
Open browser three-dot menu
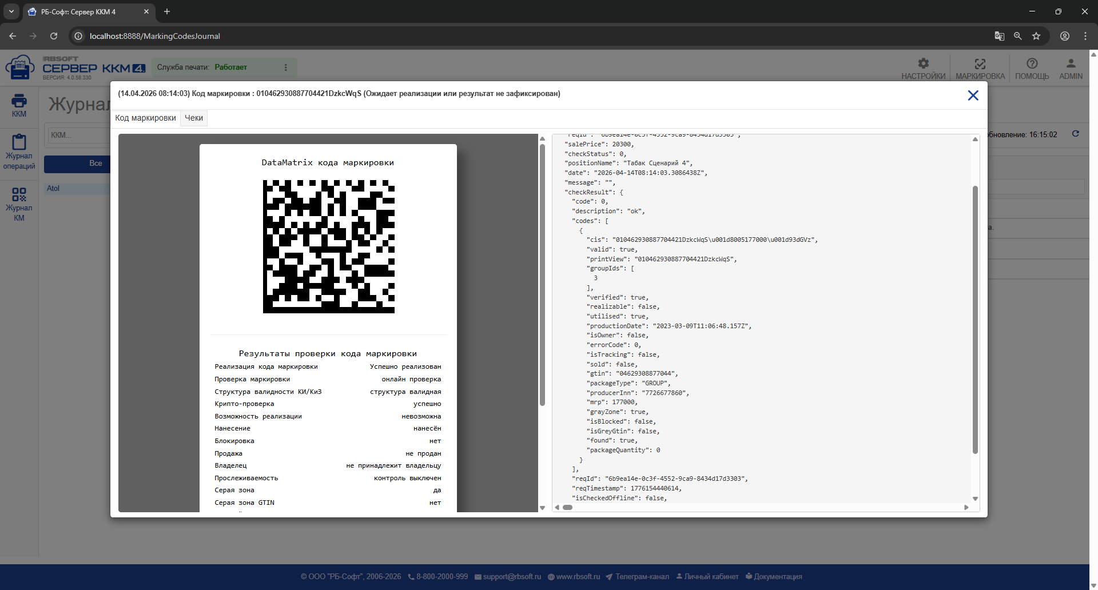pyautogui.click(x=1085, y=36)
